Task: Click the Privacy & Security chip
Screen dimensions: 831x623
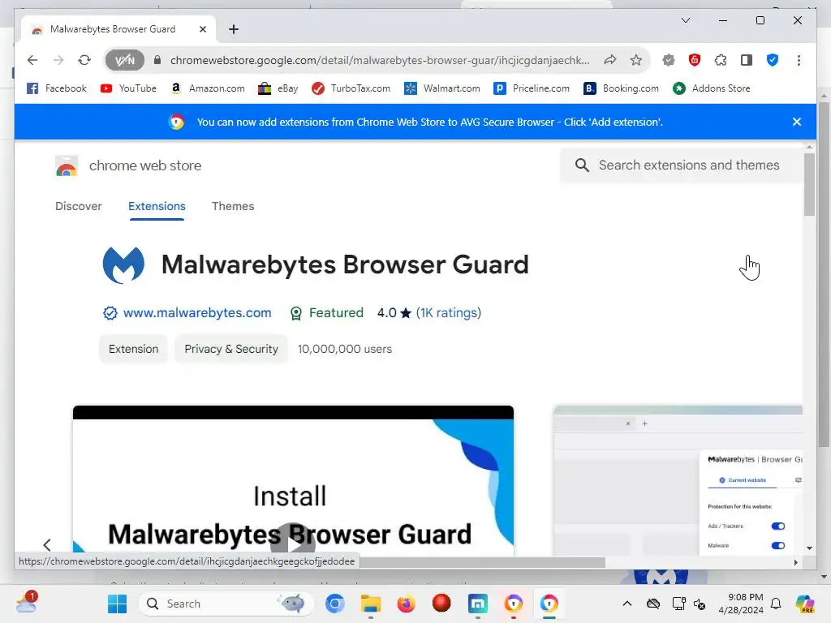Action: tap(231, 349)
